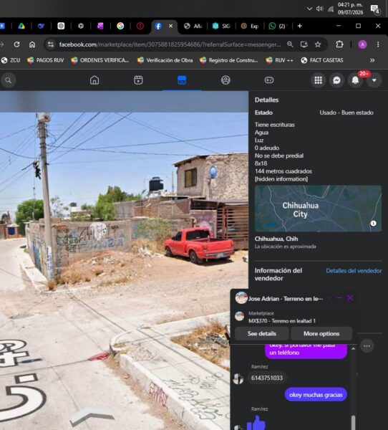This screenshot has height=430, width=388.
Task: Open the Facebook Home icon
Action: [94, 80]
